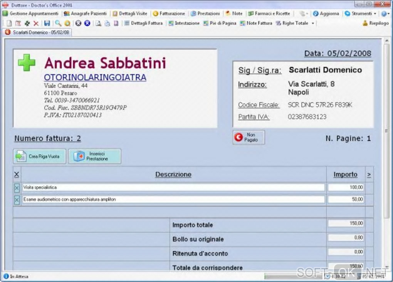Click Righe Totale toolbar button
Image resolution: width=393 pixels, height=282 pixels.
pyautogui.click(x=292, y=23)
